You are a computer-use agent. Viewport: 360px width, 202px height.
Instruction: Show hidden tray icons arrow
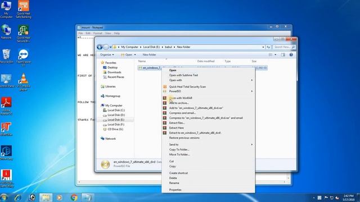(314, 198)
